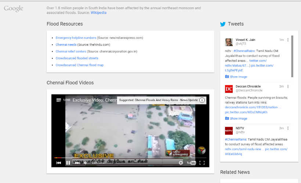Click the video info (i) icon
This screenshot has height=183, width=301.
tap(202, 100)
